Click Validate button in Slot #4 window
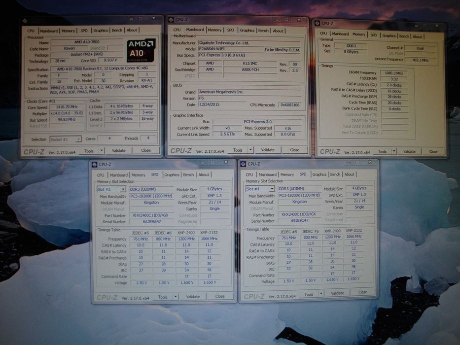 [337, 293]
